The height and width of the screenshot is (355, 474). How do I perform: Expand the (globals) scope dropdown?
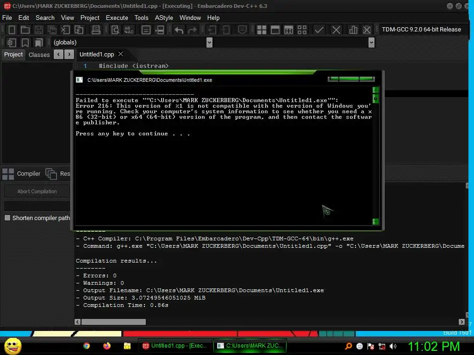tap(209, 42)
